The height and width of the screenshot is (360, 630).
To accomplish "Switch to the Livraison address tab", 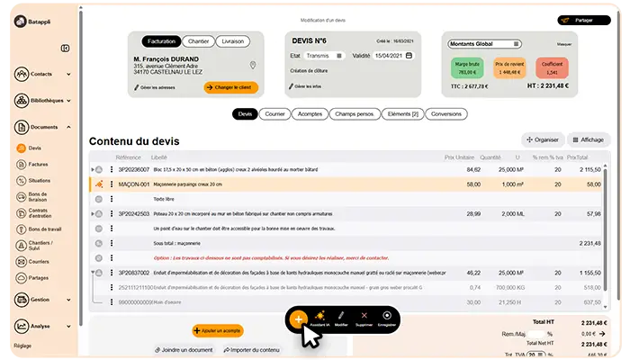I will pyautogui.click(x=233, y=41).
